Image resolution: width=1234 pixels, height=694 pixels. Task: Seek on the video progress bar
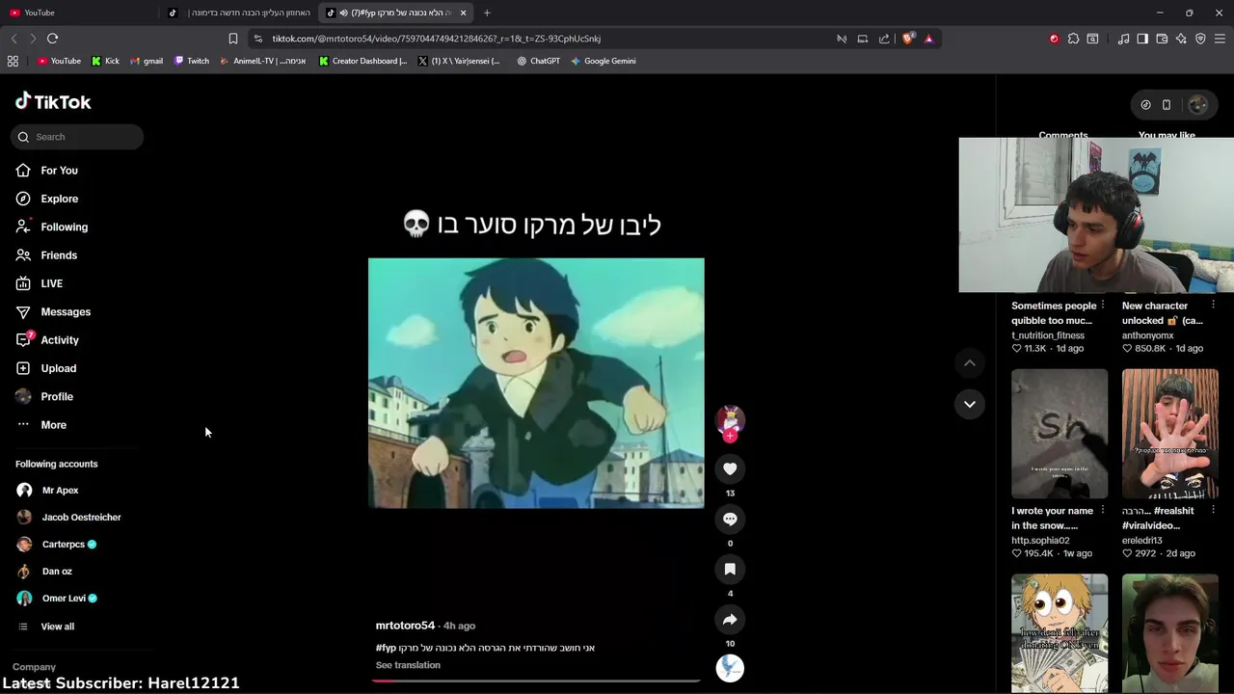(536, 681)
